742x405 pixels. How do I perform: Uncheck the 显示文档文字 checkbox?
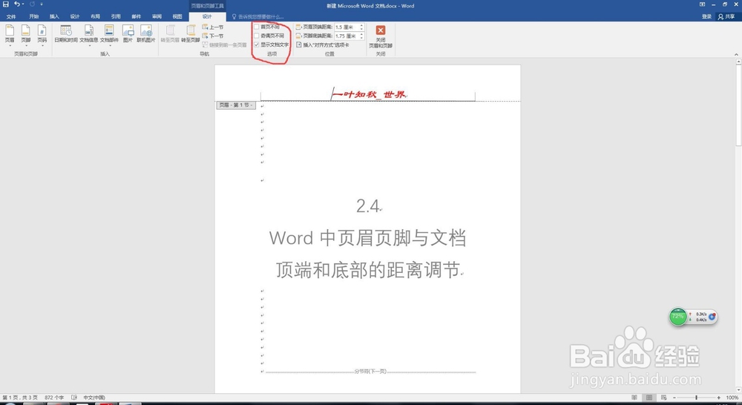tap(257, 45)
